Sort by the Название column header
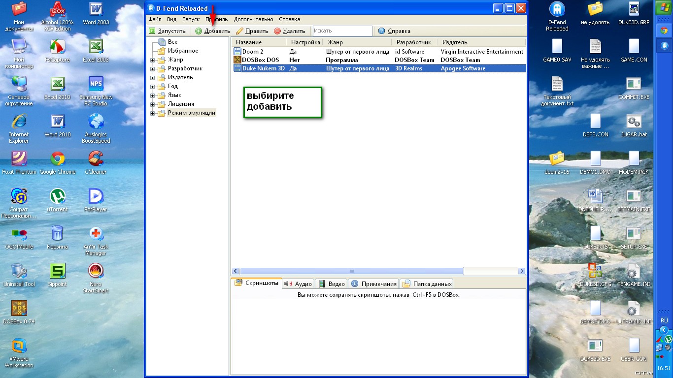The height and width of the screenshot is (378, 673). click(x=258, y=42)
